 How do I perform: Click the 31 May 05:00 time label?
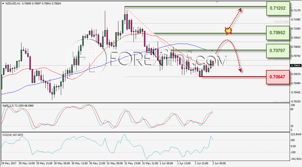pyautogui.click(x=115, y=163)
